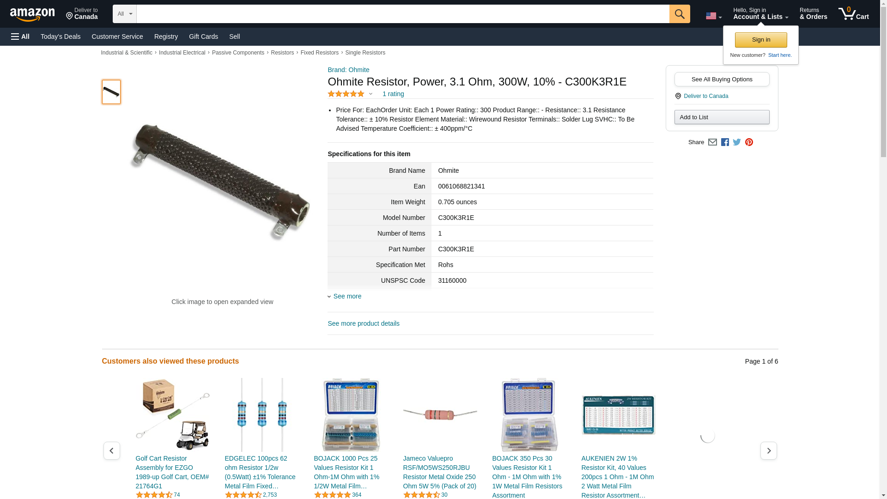Expand the star rating breakdown arrow
This screenshot has width=887, height=499.
(x=371, y=94)
